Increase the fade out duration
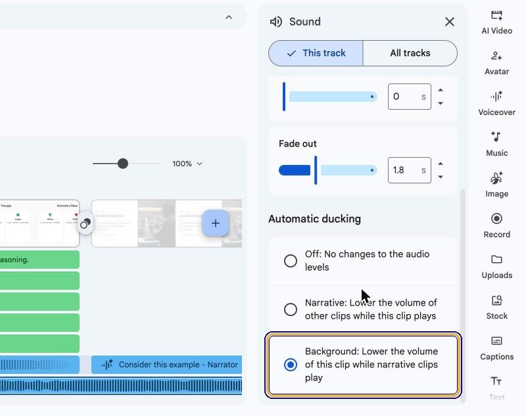Screen dimensions: 526x416 [x=441, y=164]
